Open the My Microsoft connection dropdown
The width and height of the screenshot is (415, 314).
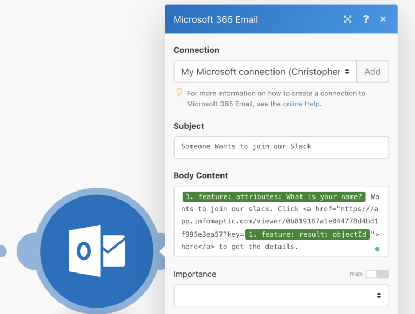click(265, 72)
